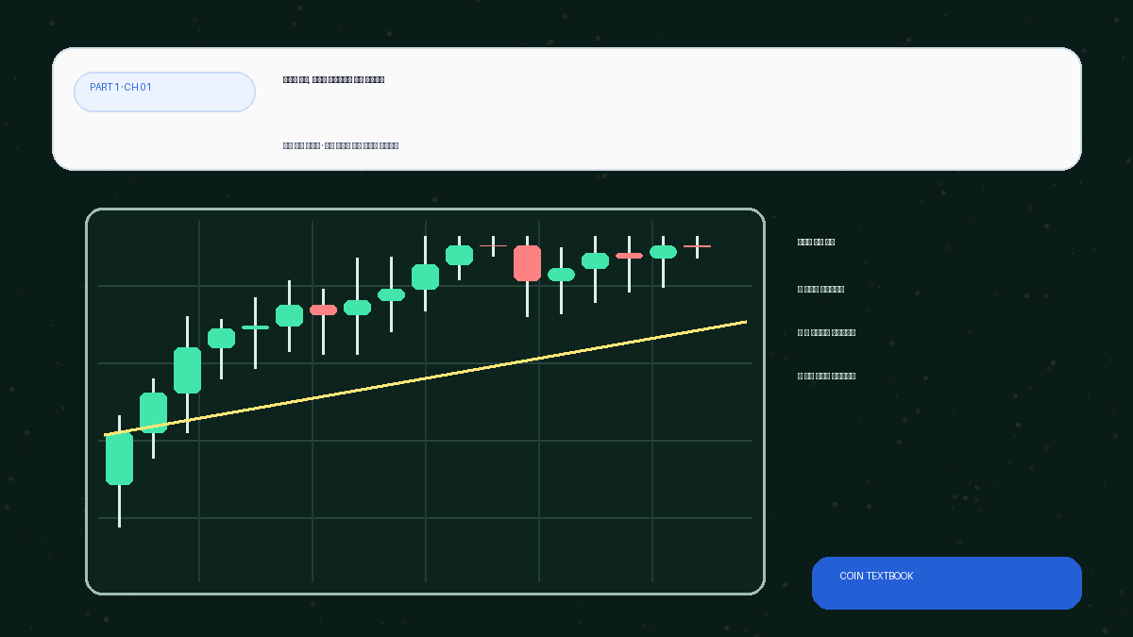Click red doji just left of large red candle
1133x637 pixels.
[x=493, y=245]
